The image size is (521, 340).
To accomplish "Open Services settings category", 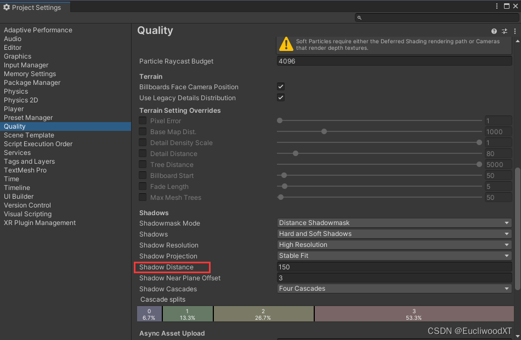I will [18, 153].
